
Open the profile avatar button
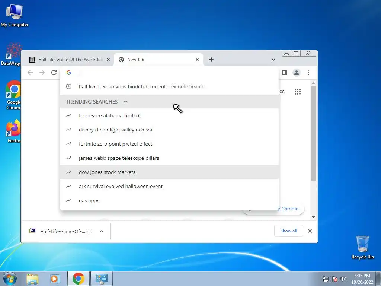pyautogui.click(x=297, y=73)
